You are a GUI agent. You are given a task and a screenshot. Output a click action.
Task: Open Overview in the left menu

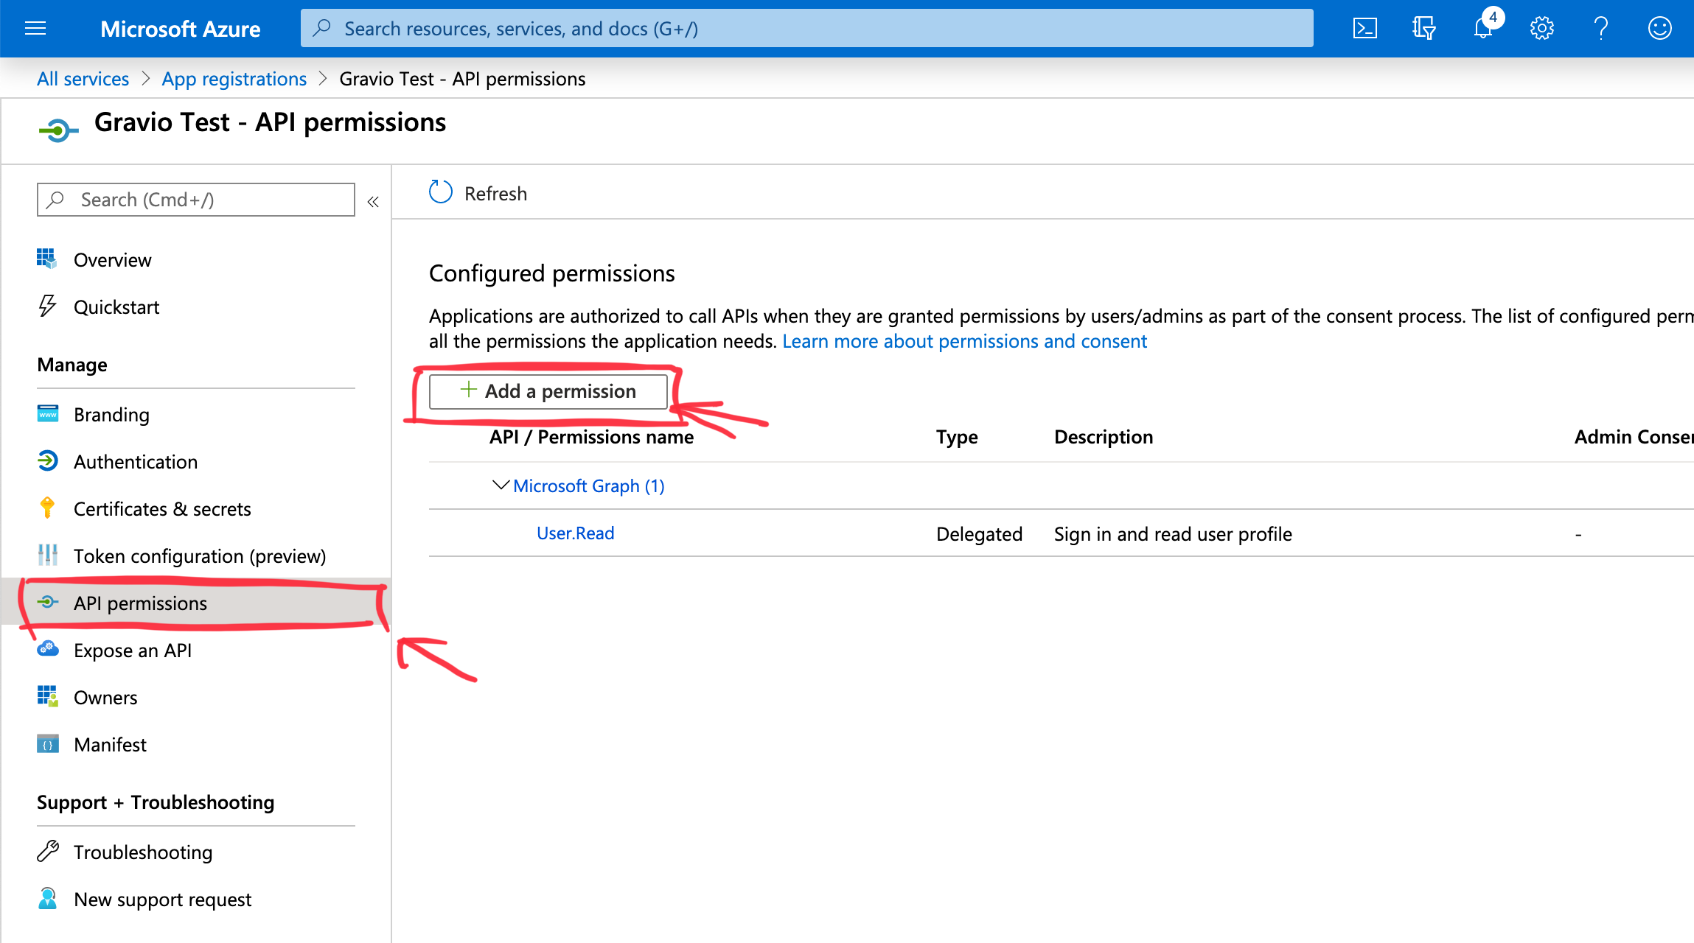(112, 260)
